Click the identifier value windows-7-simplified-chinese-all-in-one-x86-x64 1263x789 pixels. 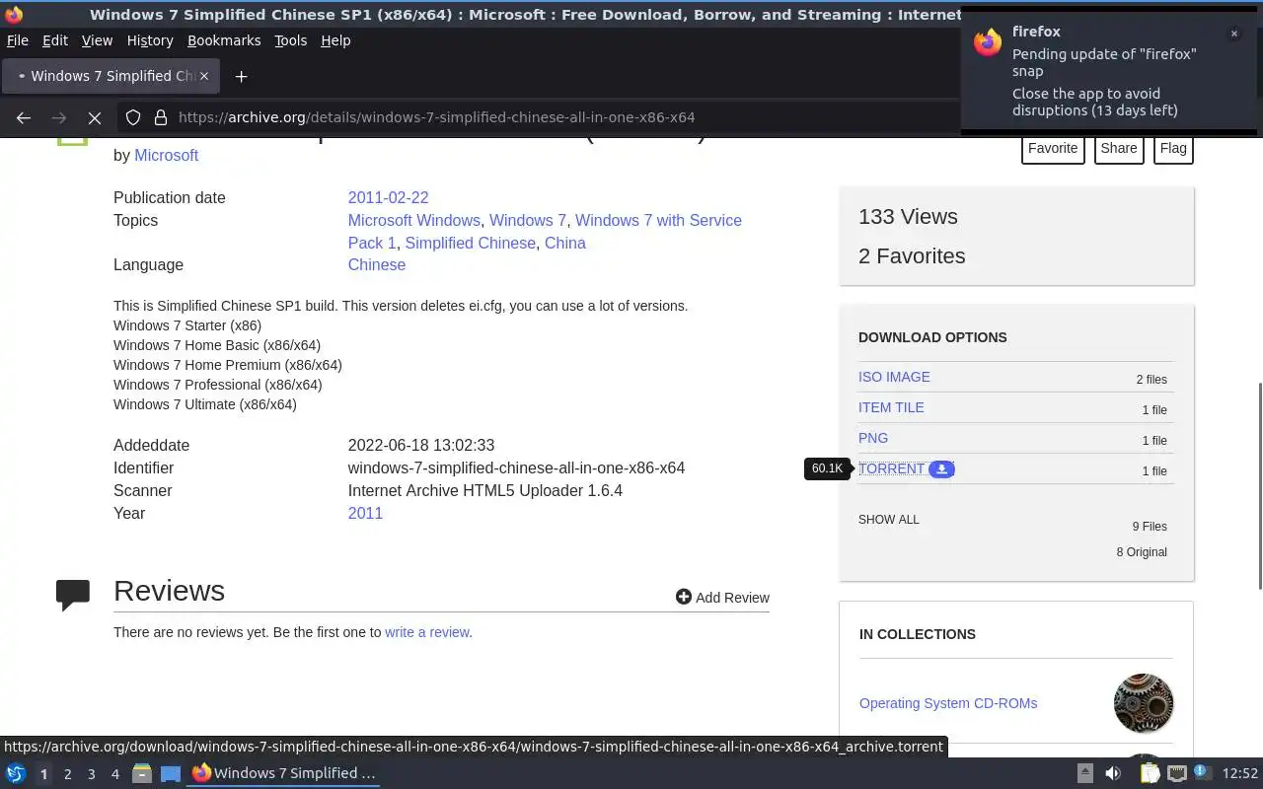[x=516, y=467]
